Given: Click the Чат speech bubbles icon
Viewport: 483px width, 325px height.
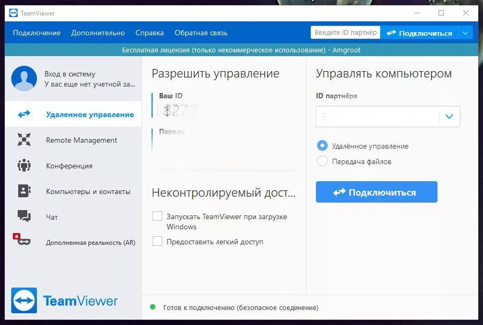Looking at the screenshot, I should (24, 216).
